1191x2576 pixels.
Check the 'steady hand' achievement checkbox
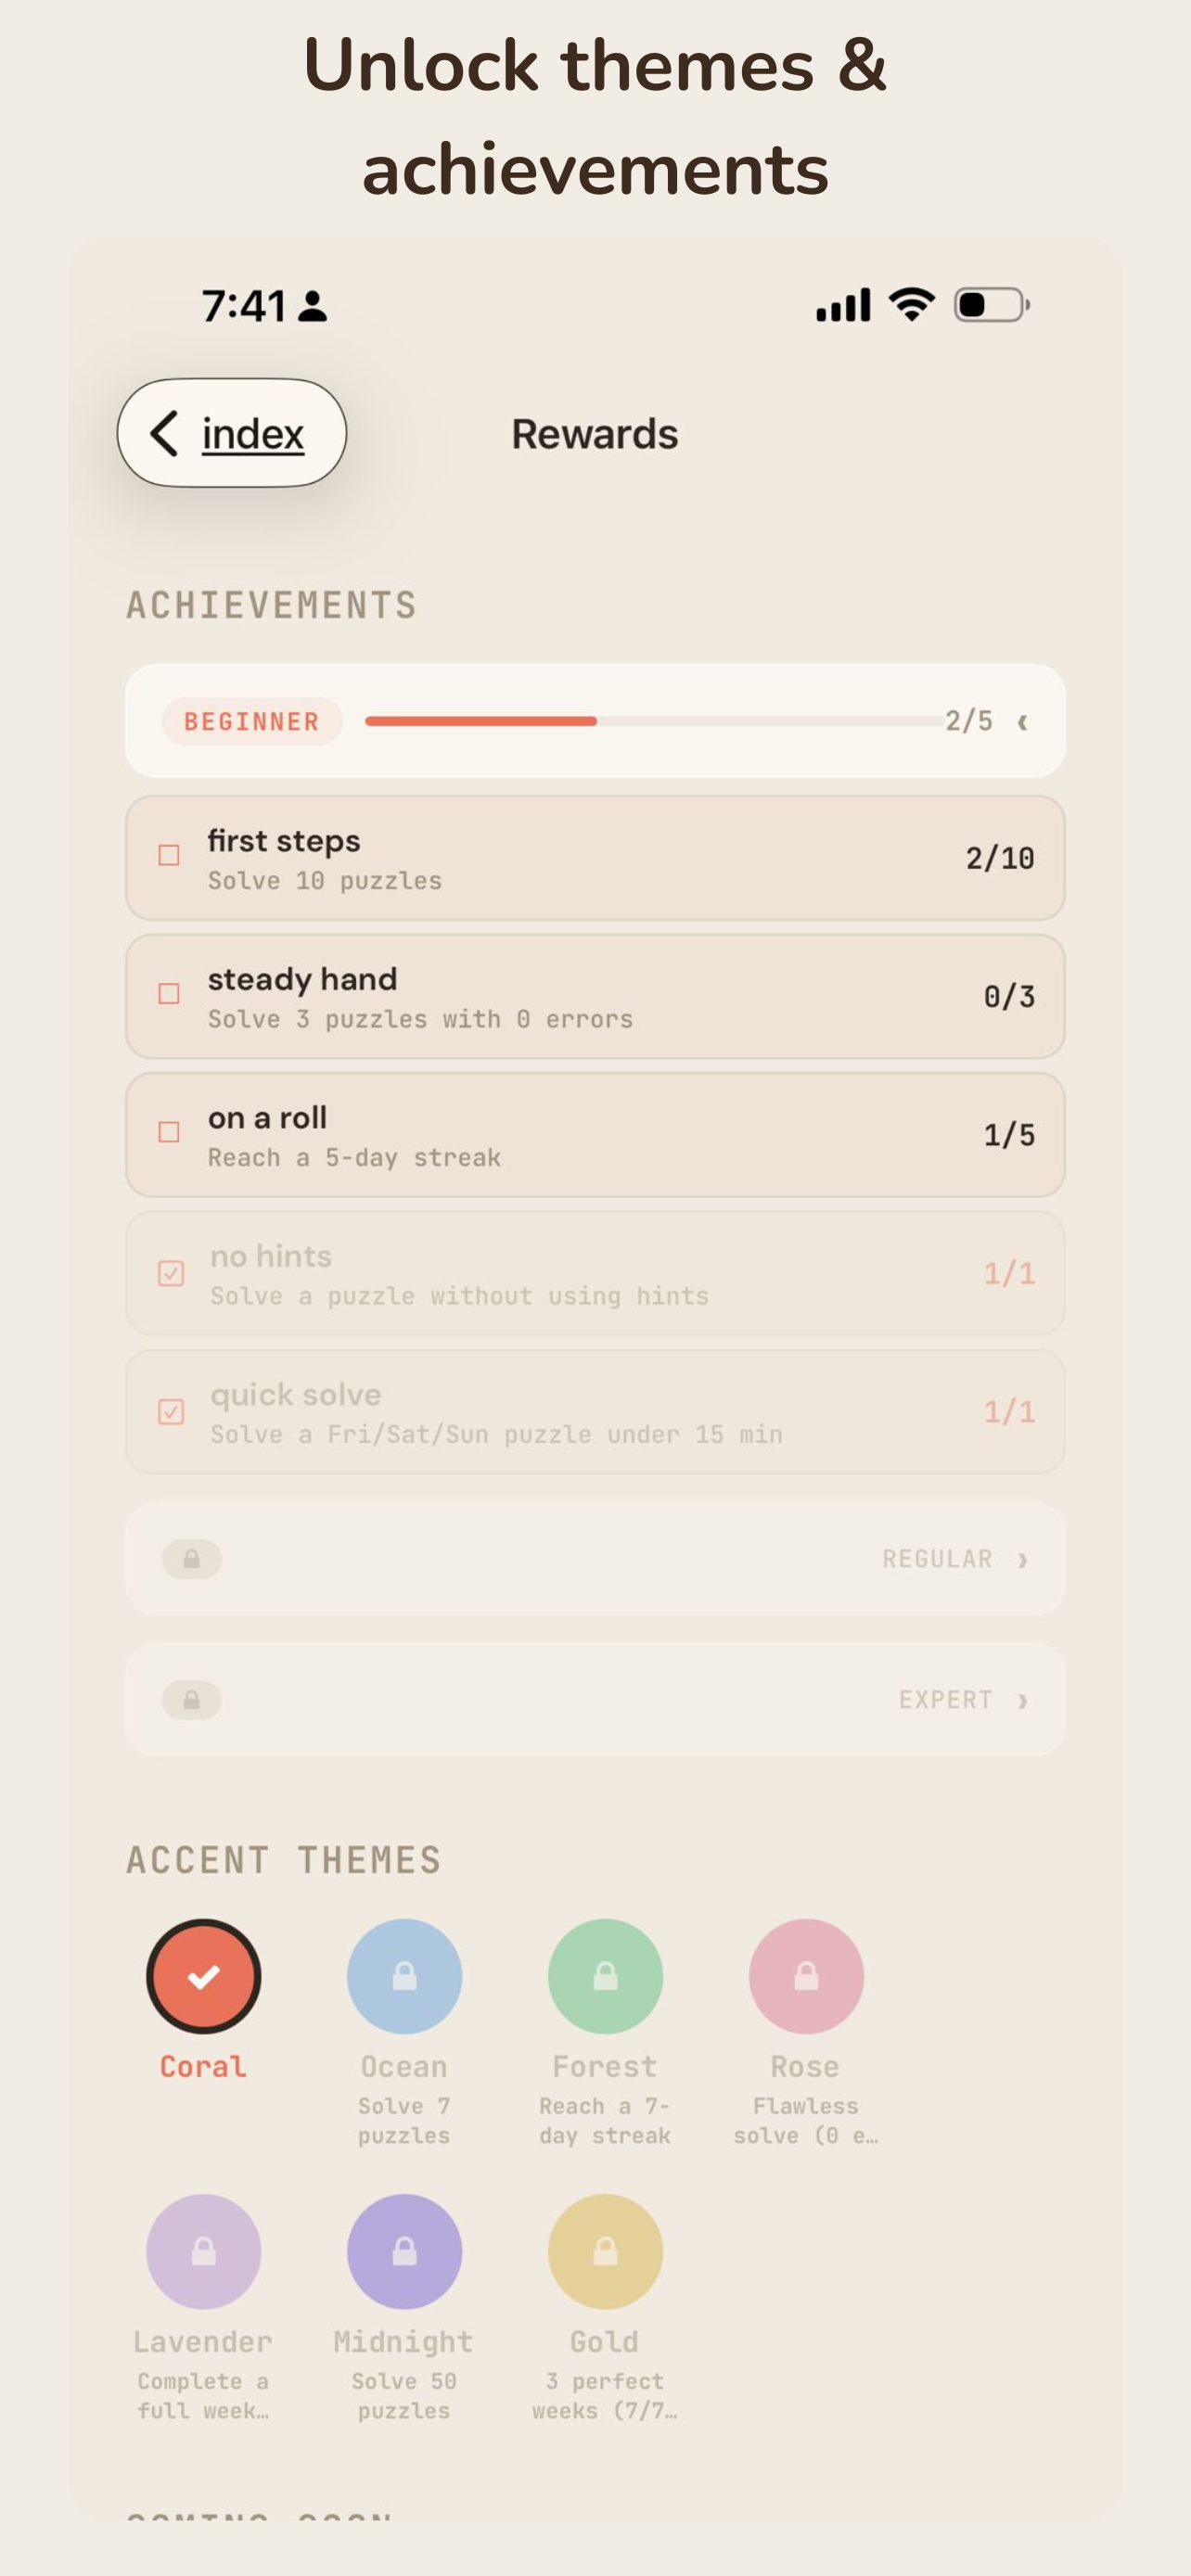[170, 994]
